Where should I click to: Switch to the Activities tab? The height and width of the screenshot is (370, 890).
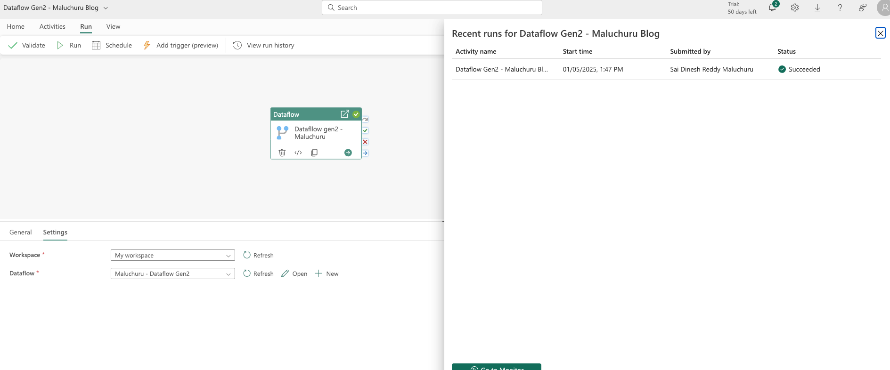(x=52, y=26)
